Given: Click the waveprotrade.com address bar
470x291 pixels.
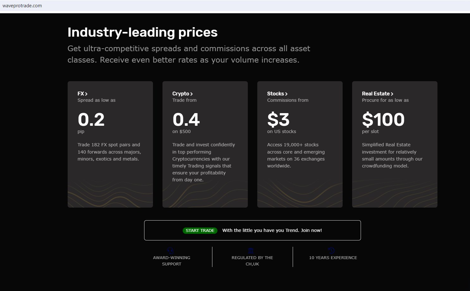Looking at the screenshot, I should (22, 6).
